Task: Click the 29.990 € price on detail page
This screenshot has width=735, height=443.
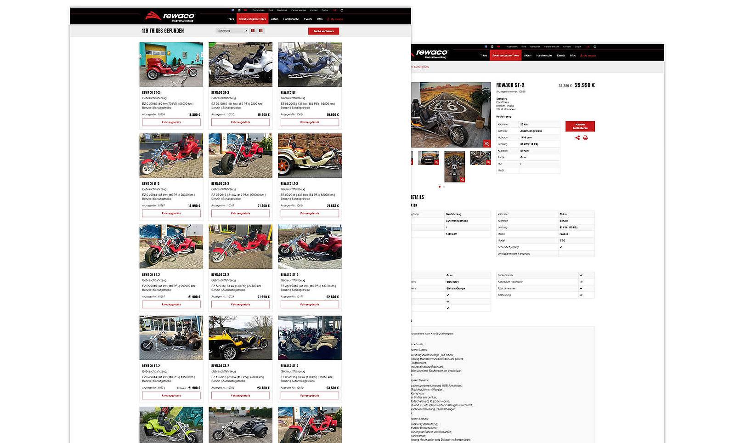Action: pyautogui.click(x=585, y=85)
